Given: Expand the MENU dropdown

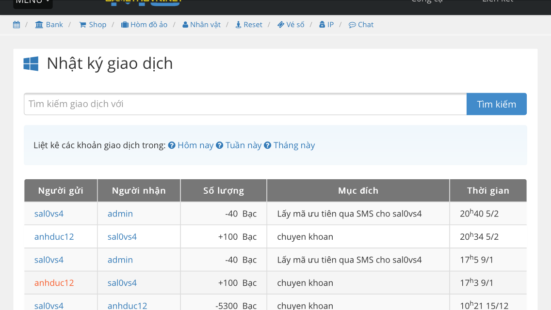Looking at the screenshot, I should tap(32, 2).
